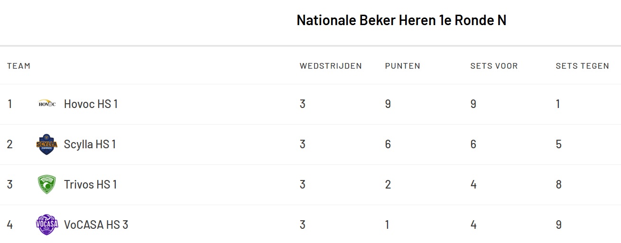621x243 pixels.
Task: Click the TEAM column header
Action: point(19,66)
